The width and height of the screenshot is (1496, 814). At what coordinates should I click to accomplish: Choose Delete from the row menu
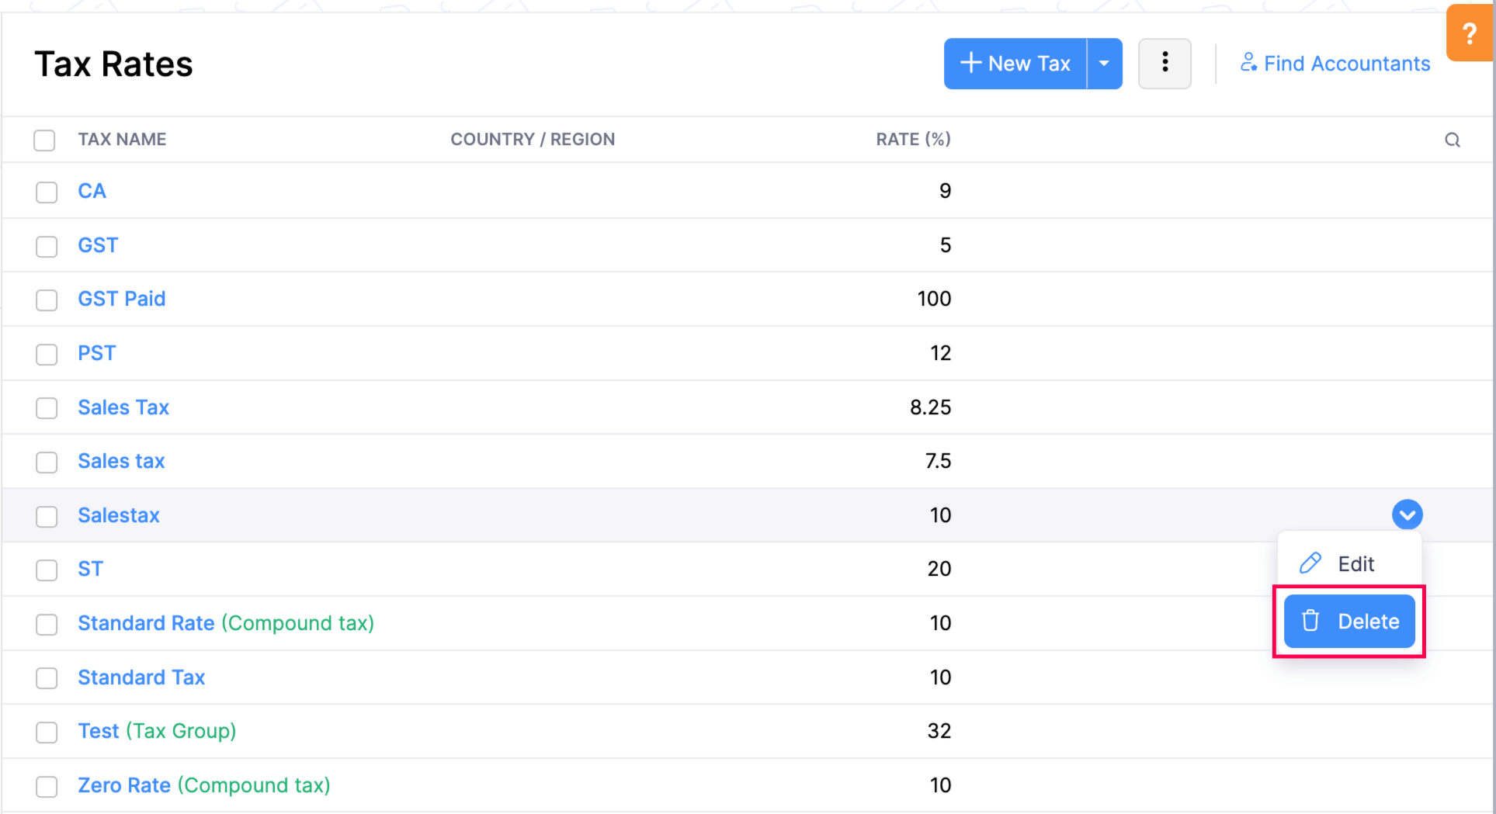1367,621
